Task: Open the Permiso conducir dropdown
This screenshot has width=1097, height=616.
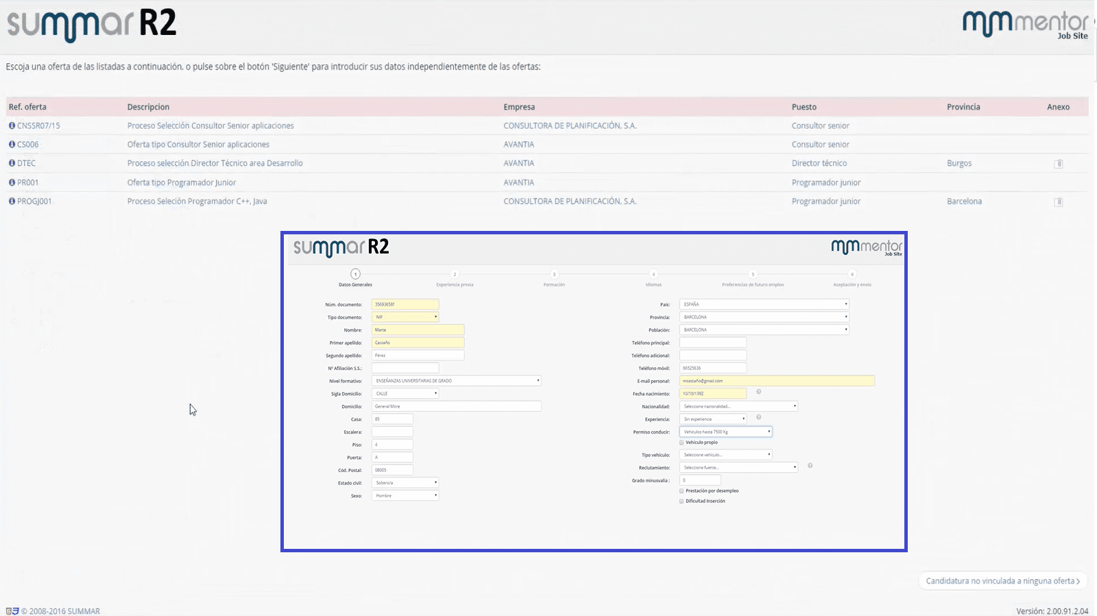Action: coord(726,432)
